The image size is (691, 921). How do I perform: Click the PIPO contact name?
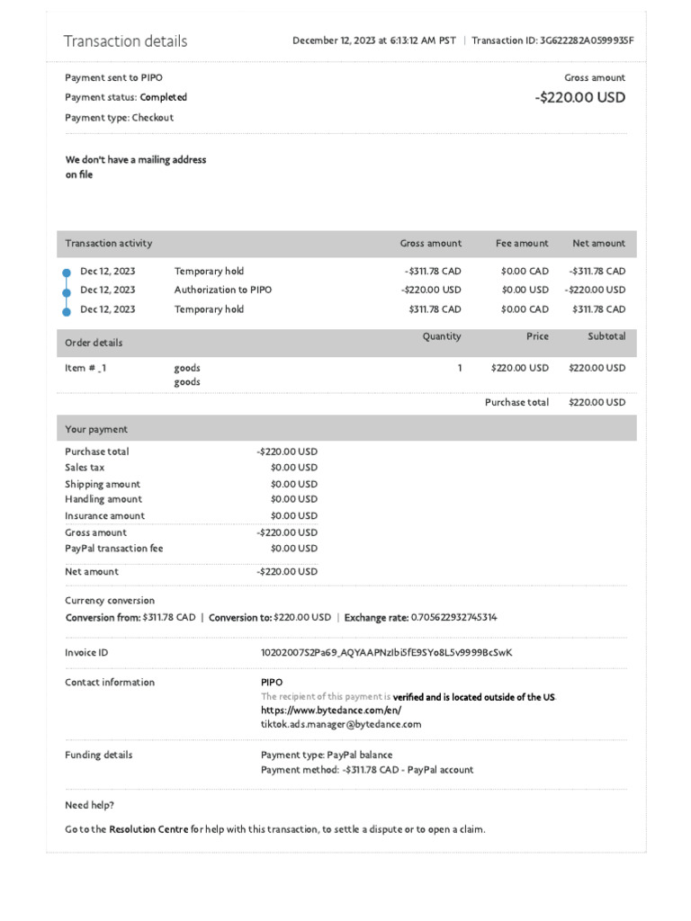click(x=272, y=682)
